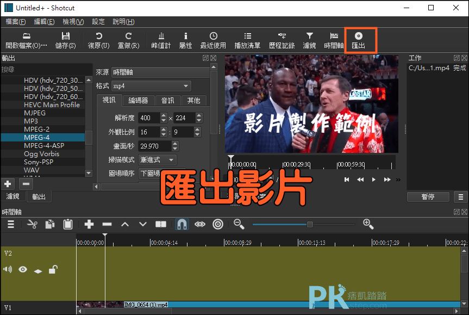Open the 濾鏡 filters toolbar button
The height and width of the screenshot is (315, 469).
309,40
